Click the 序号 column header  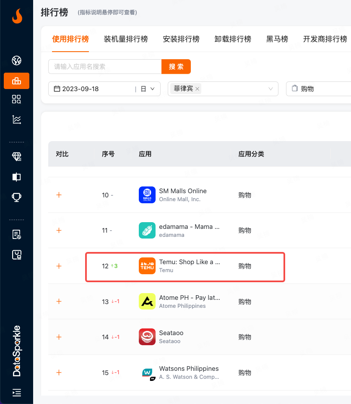[x=108, y=154]
